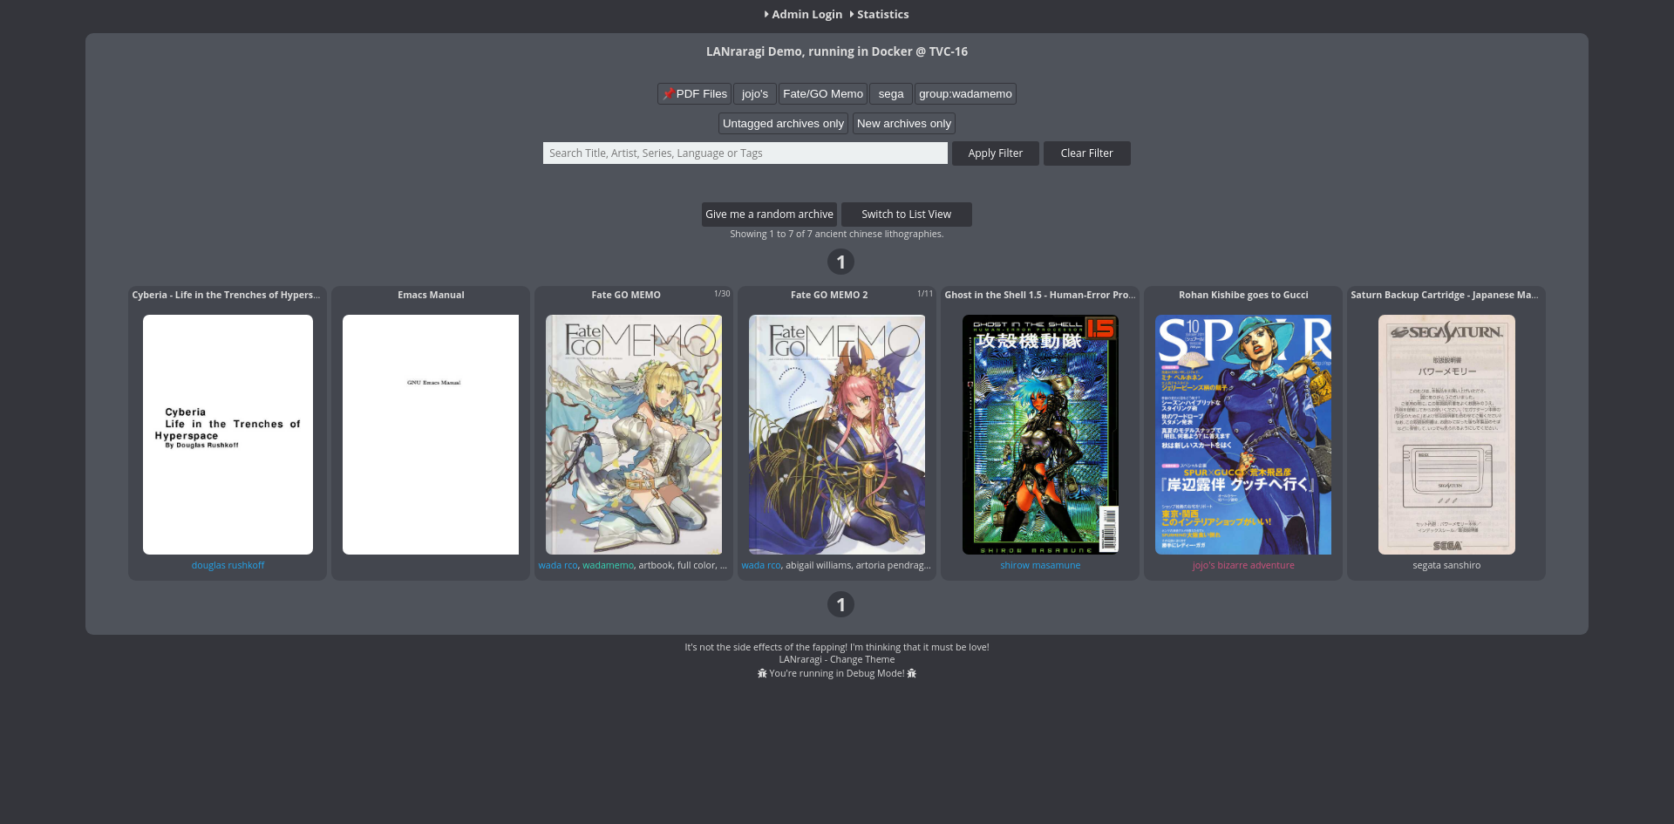
Task: Filter by the sega category
Action: [x=891, y=94]
